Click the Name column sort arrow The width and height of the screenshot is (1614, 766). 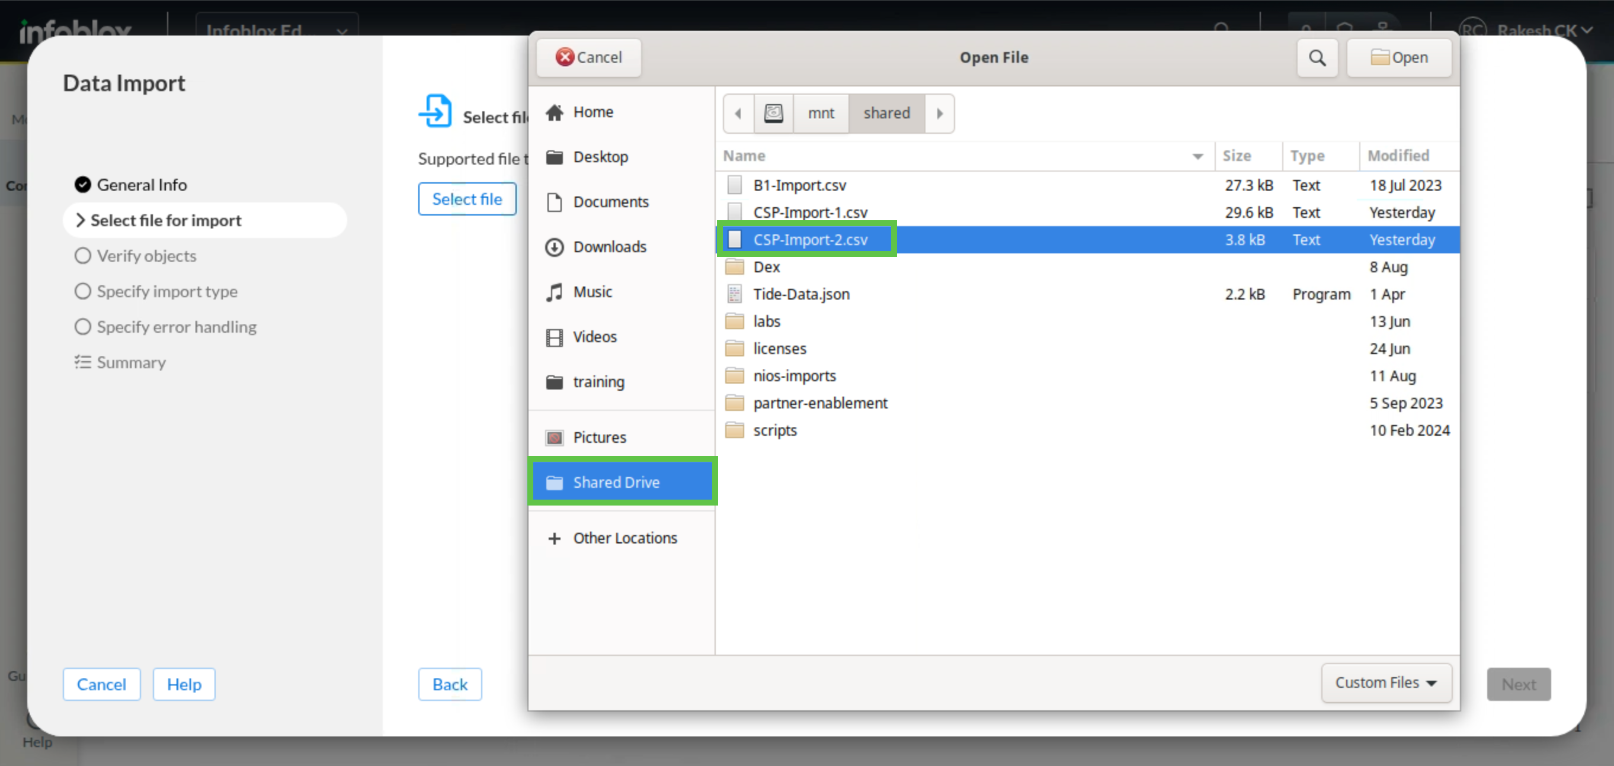point(1197,156)
